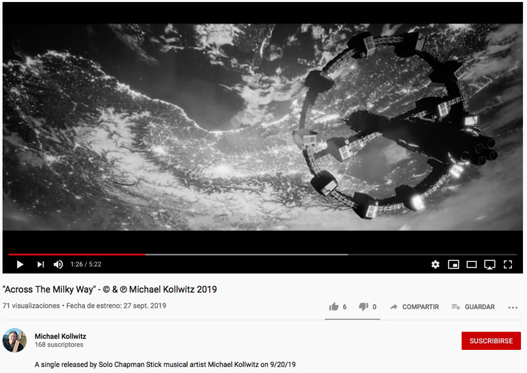Mute the video volume speaker icon
This screenshot has height=373, width=527.
(58, 264)
